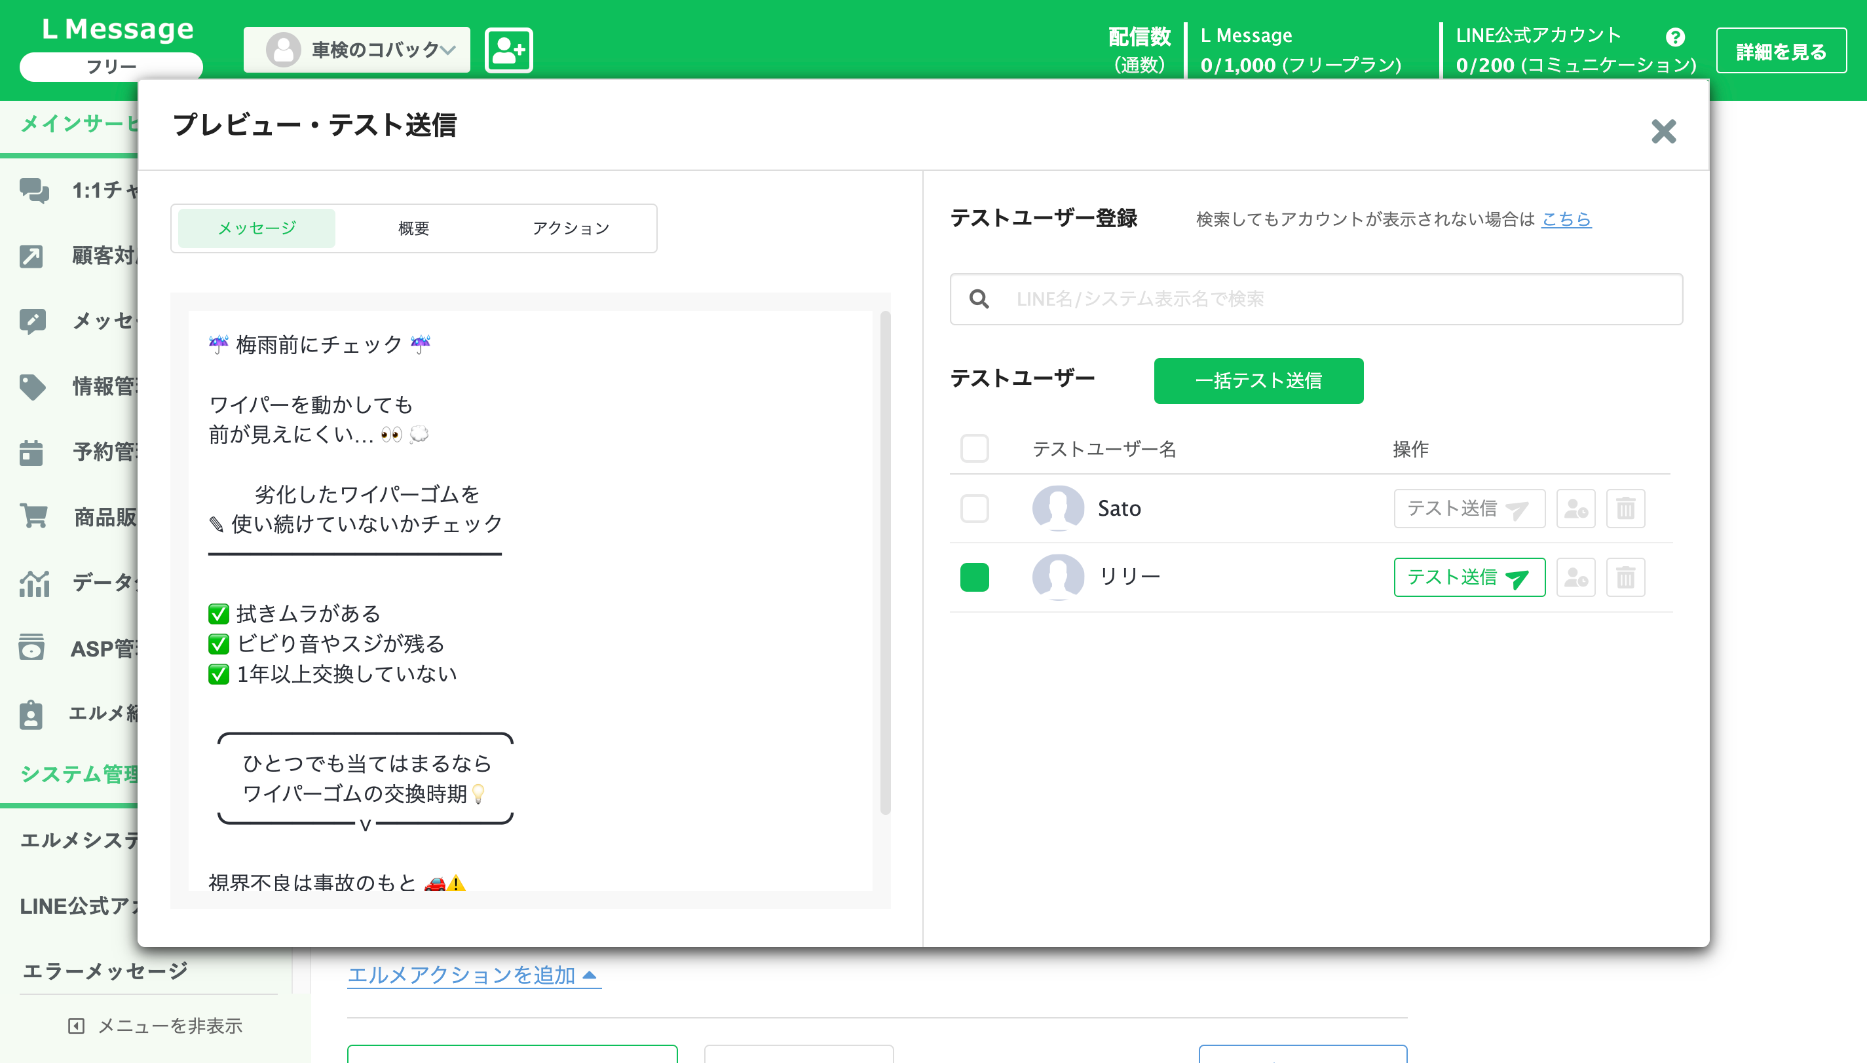This screenshot has width=1867, height=1063.
Task: Select the システム管理 sidebar section
Action: pyautogui.click(x=79, y=774)
